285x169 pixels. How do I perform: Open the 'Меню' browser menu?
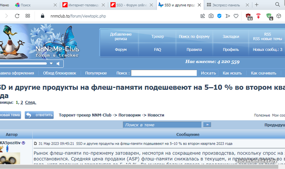pyautogui.click(x=4, y=5)
